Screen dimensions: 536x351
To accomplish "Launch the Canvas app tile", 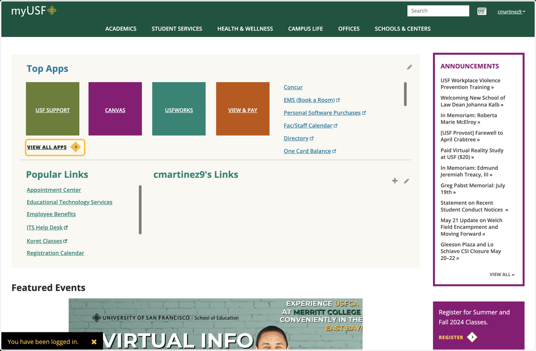I will click(x=115, y=109).
